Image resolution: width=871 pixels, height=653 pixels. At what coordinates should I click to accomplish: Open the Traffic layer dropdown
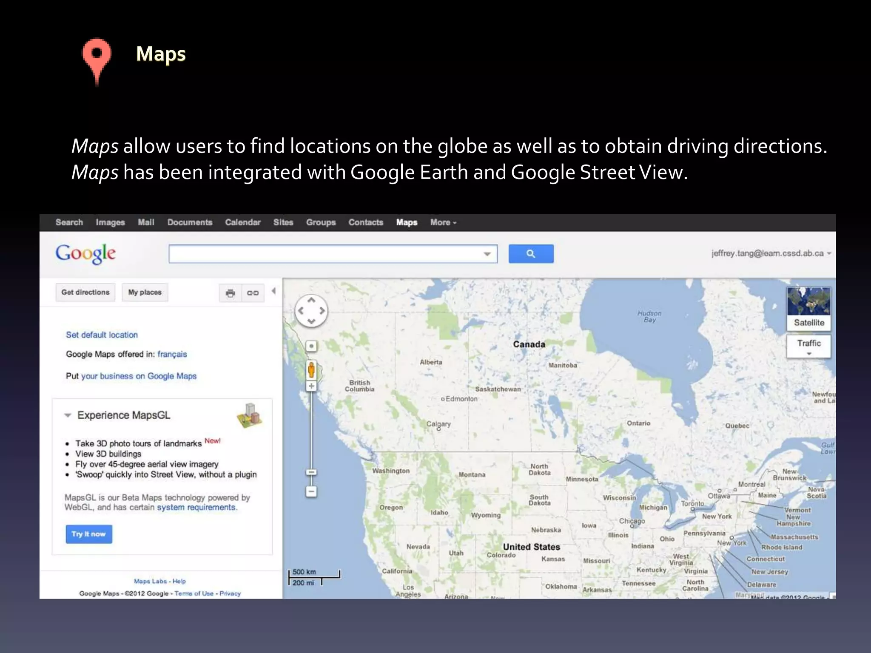(x=808, y=346)
